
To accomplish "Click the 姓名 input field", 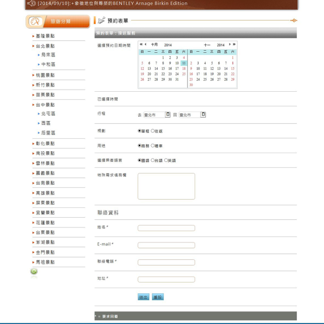I will tap(166, 228).
